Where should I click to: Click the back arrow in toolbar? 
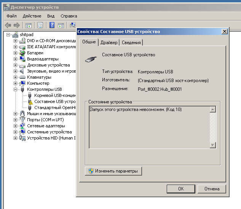pos(8,25)
